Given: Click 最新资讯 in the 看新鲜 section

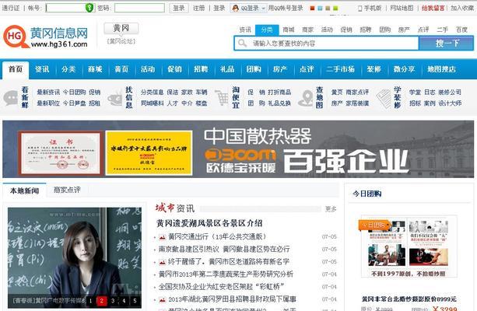Looking at the screenshot, I should point(48,92).
